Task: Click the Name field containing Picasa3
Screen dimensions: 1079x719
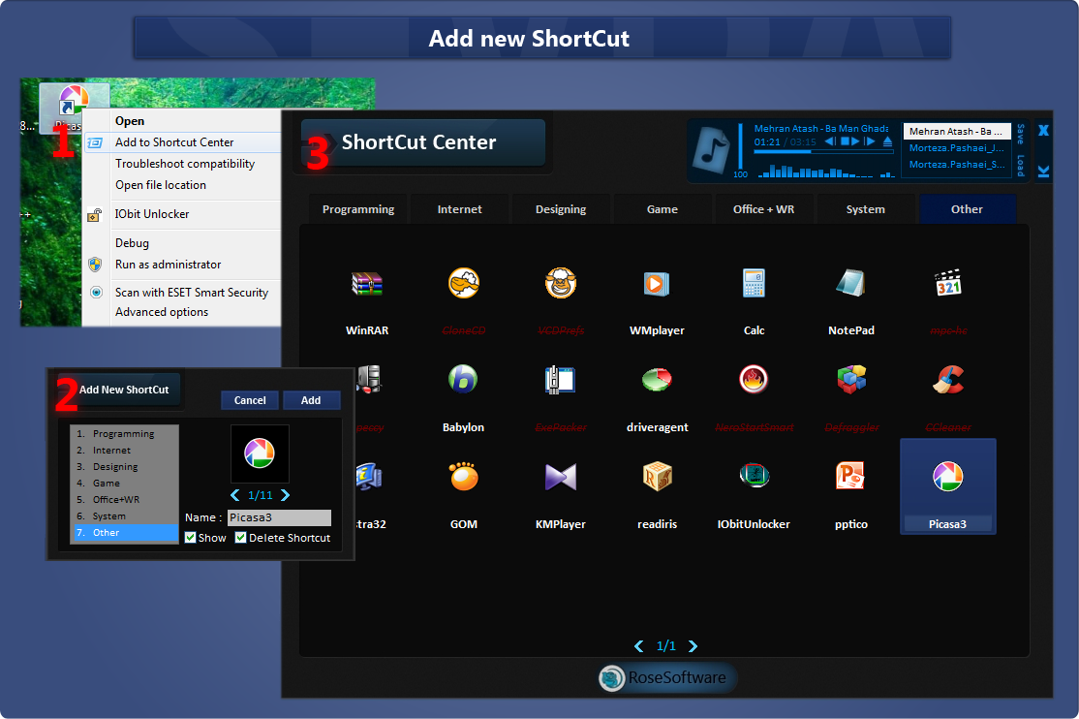Action: (x=279, y=517)
